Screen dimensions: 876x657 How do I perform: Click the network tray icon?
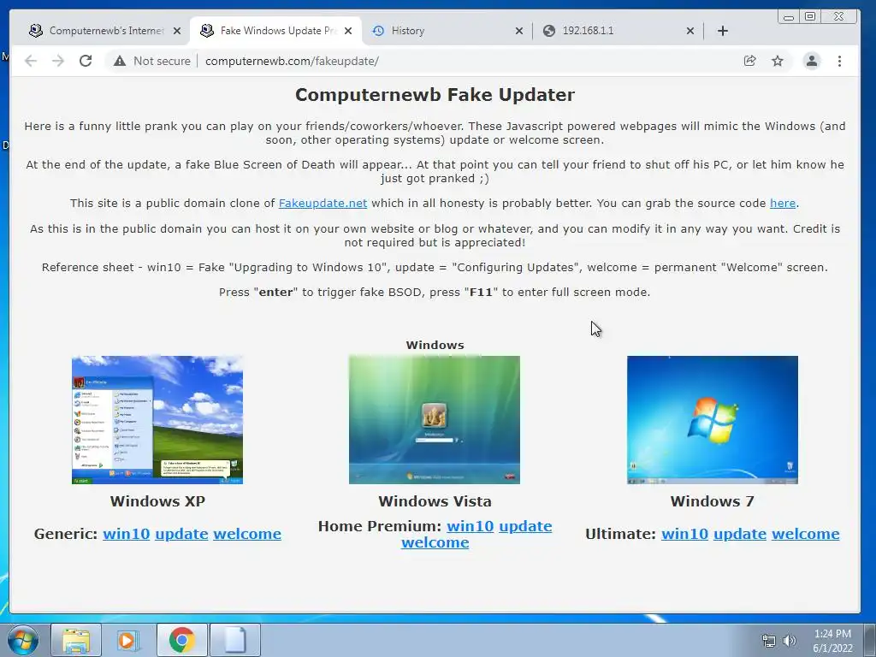(x=769, y=641)
